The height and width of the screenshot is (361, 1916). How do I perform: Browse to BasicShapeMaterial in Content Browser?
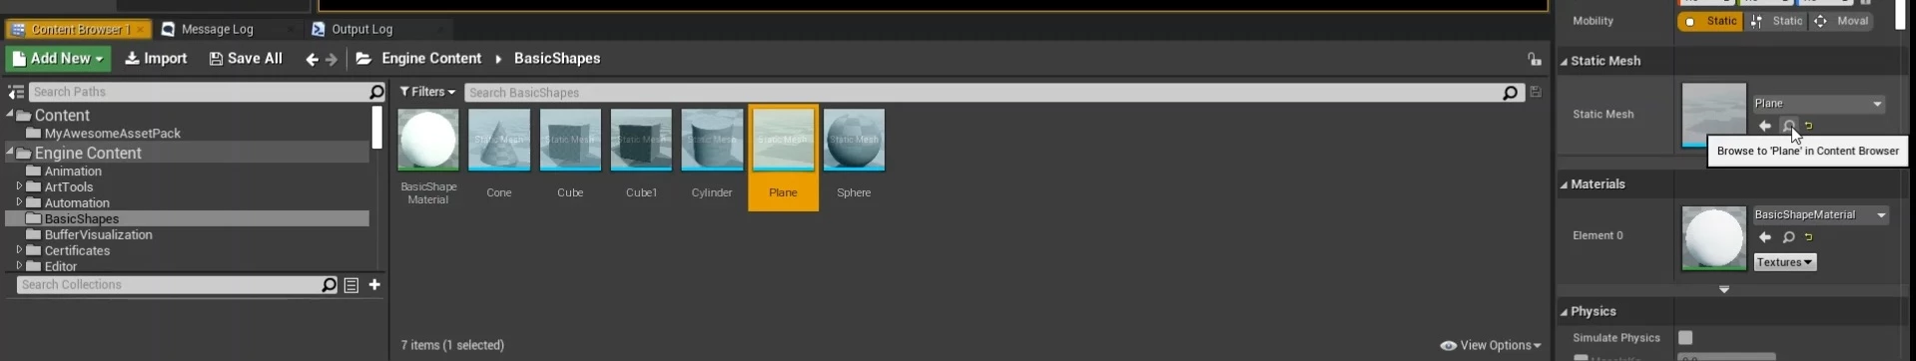(x=1789, y=237)
